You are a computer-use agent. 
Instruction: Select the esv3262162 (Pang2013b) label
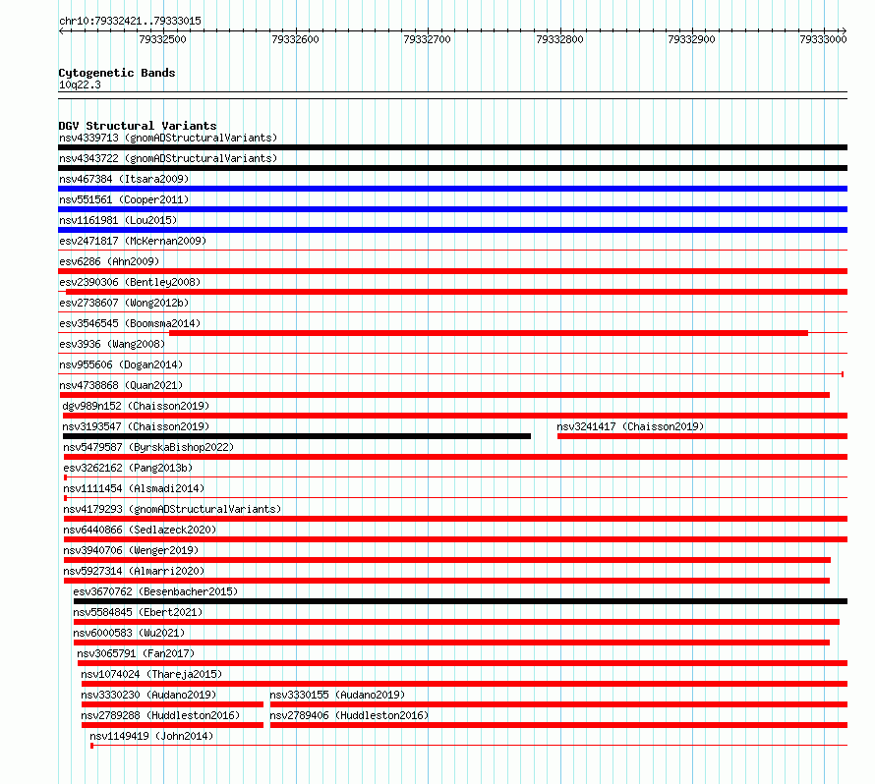128,468
